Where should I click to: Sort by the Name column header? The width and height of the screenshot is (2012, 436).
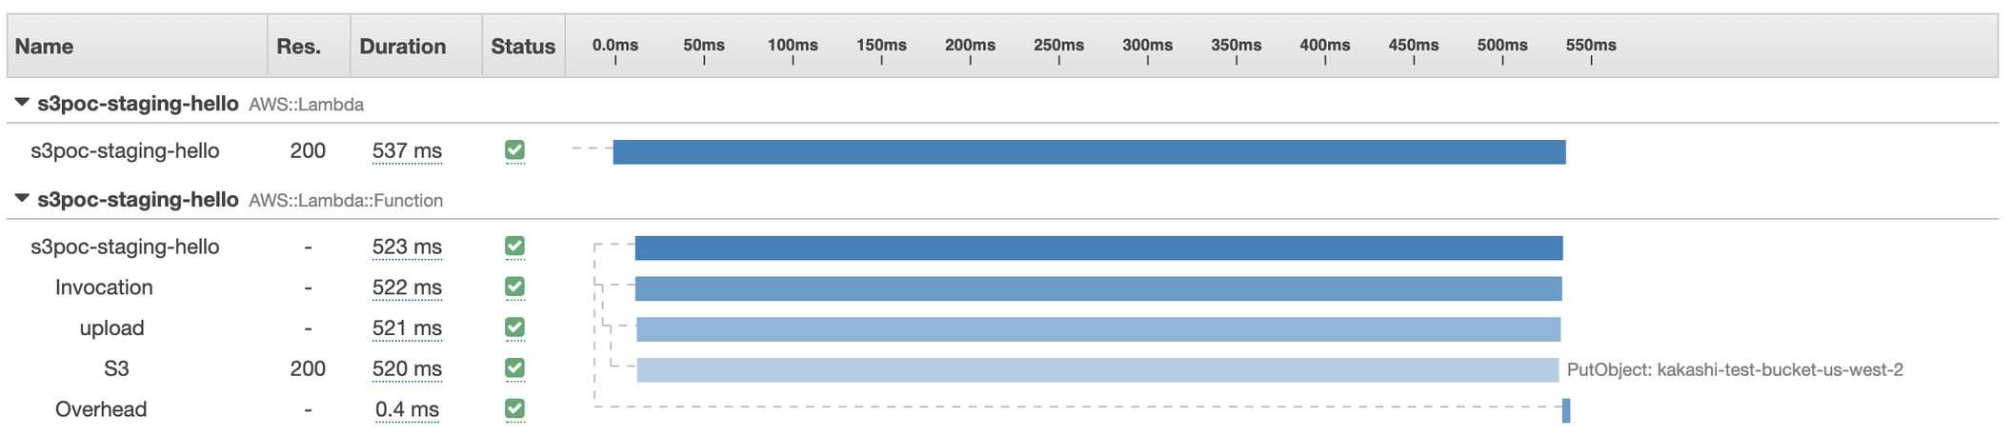click(44, 46)
